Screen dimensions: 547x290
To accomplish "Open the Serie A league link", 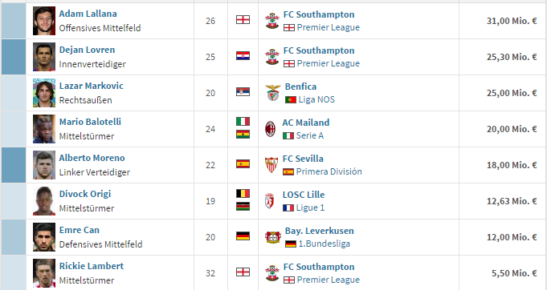I will 310,135.
